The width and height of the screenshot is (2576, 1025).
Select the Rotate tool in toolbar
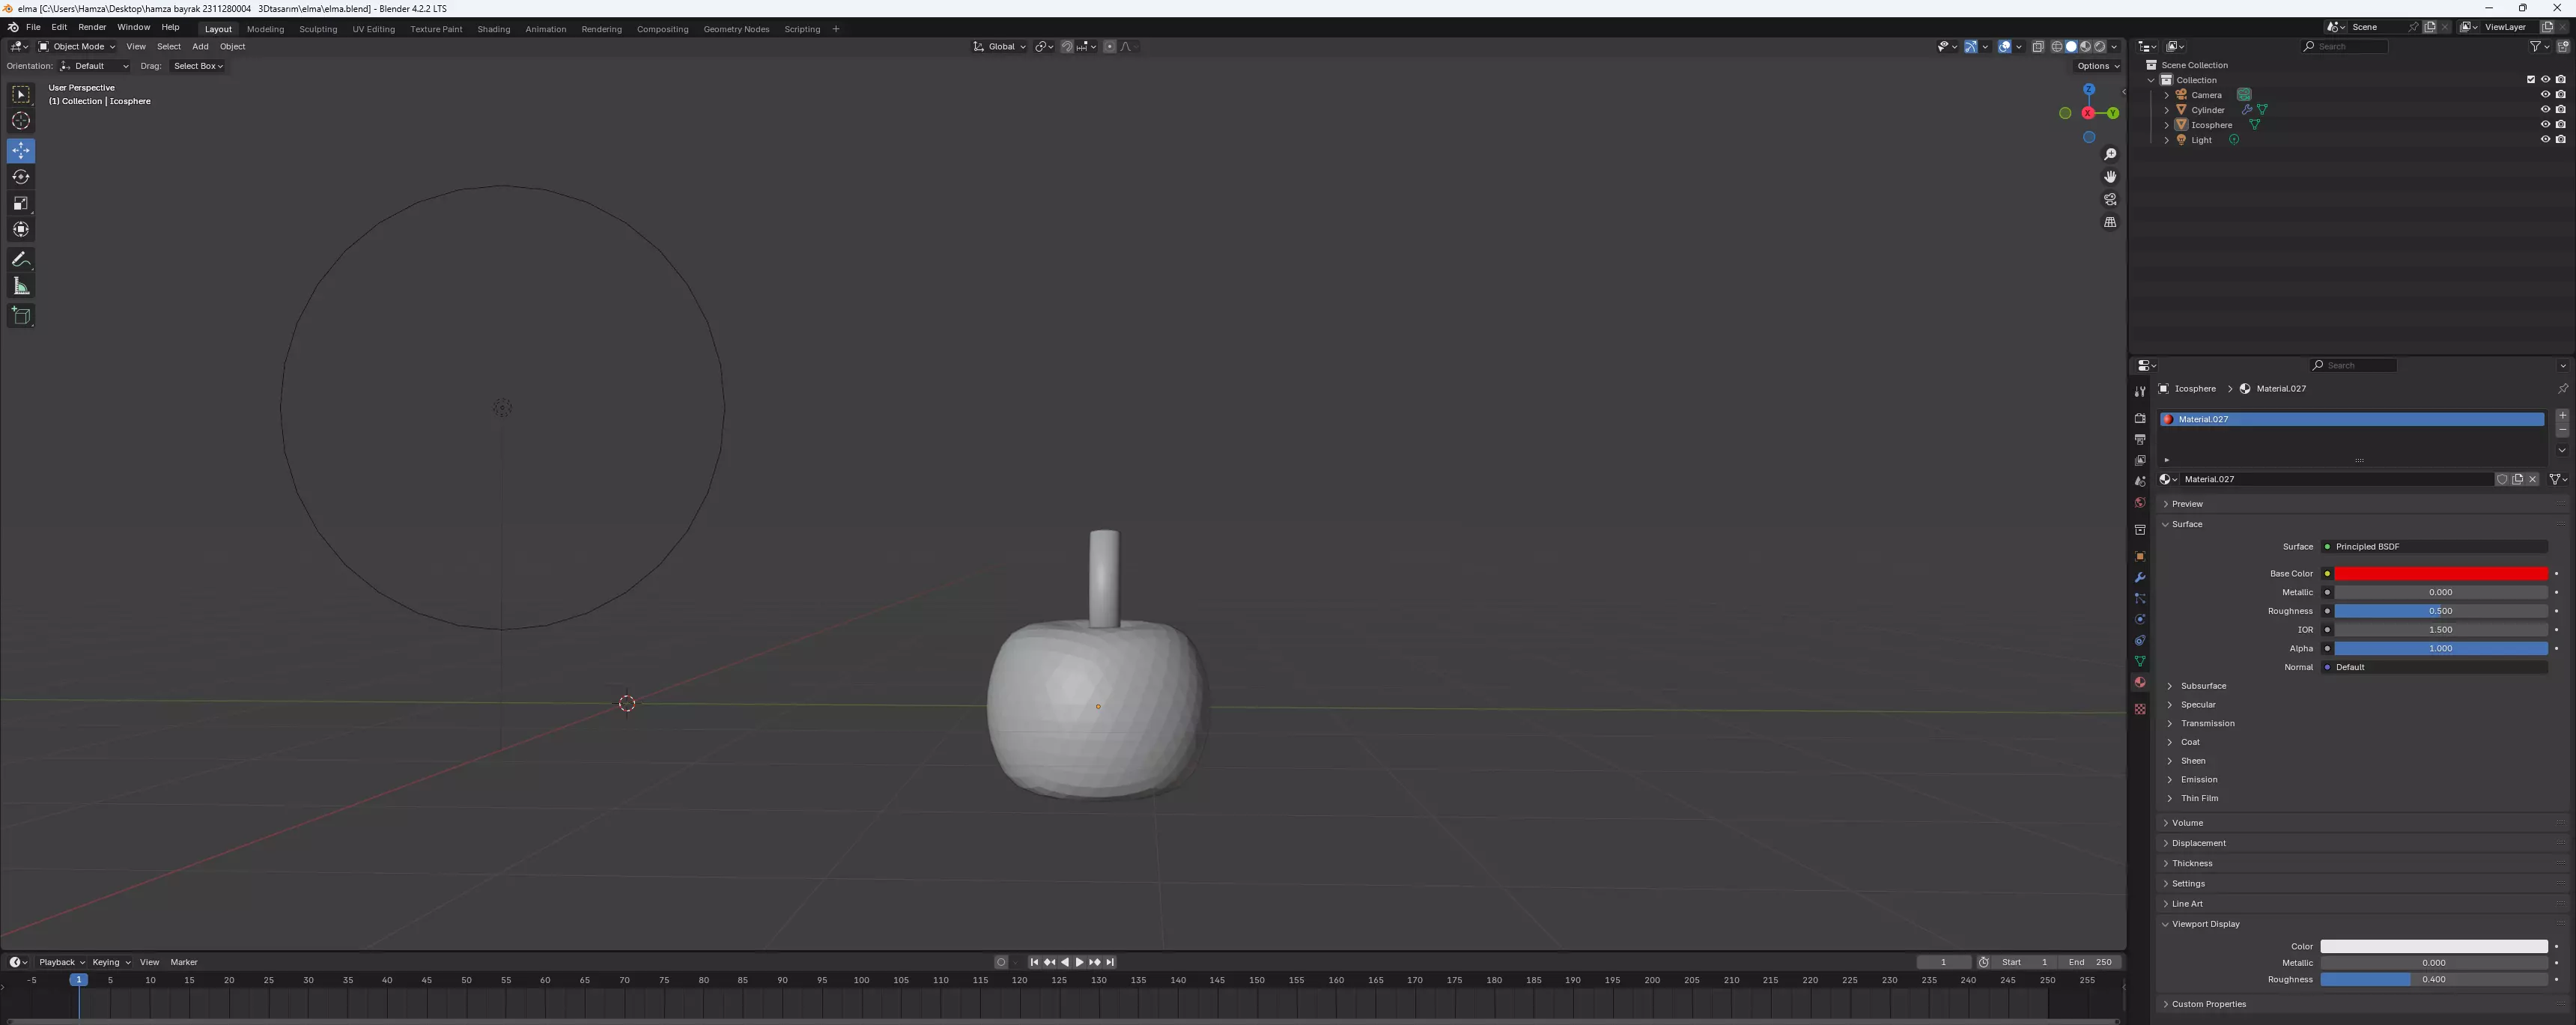(x=21, y=177)
